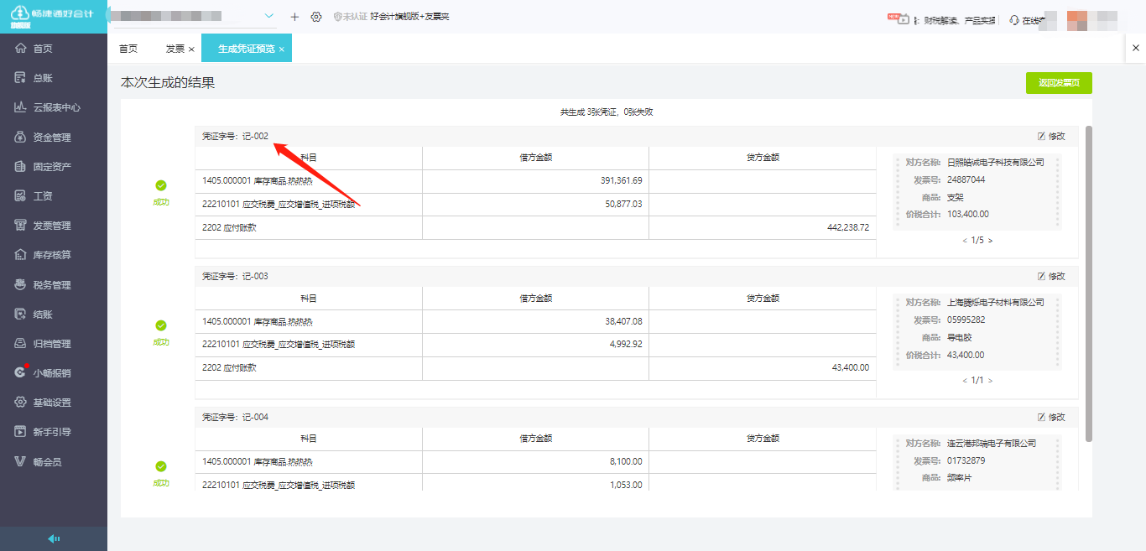
Task: Click the vertical scrollbar of results list
Action: (1089, 283)
